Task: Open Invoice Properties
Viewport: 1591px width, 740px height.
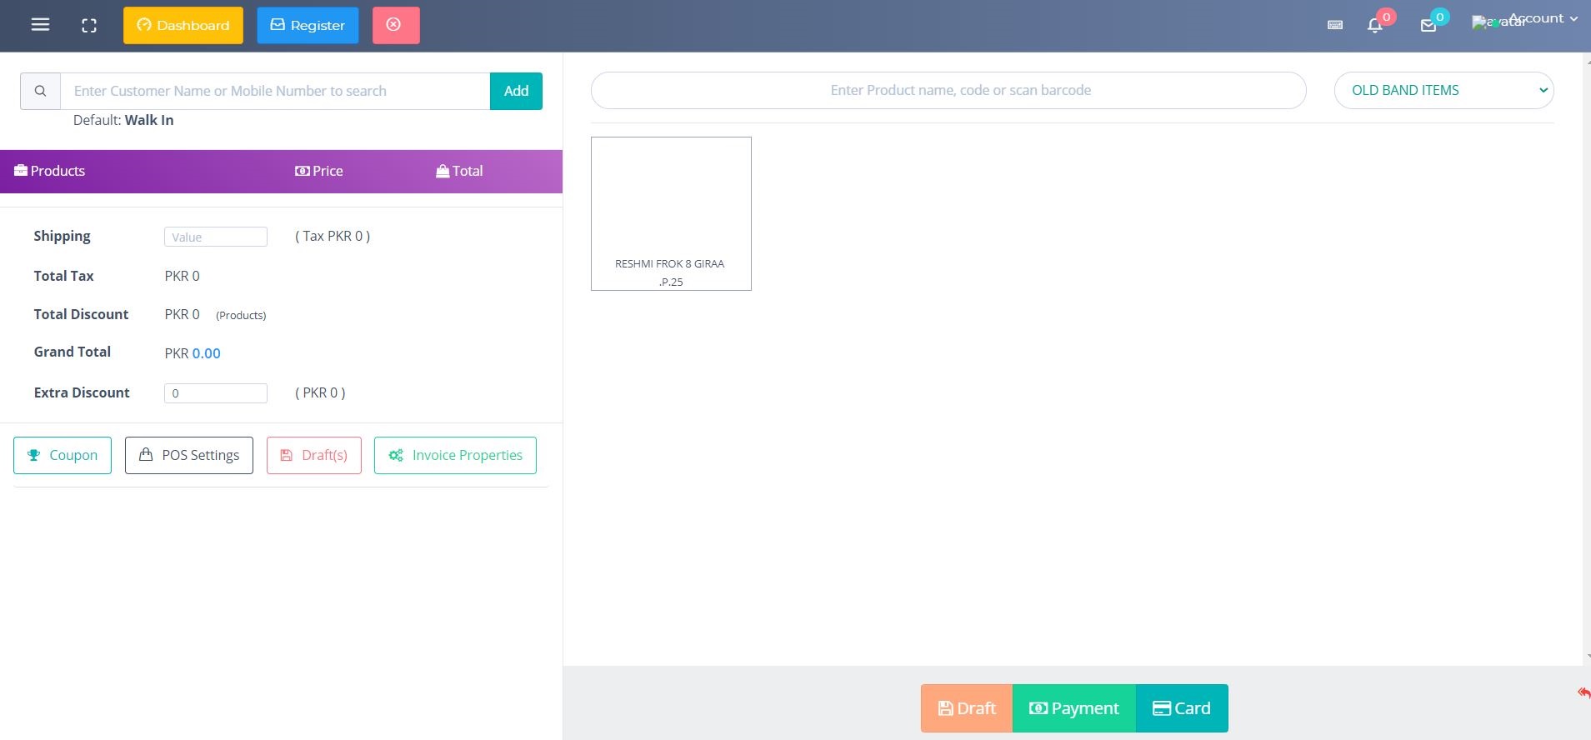Action: 455,455
